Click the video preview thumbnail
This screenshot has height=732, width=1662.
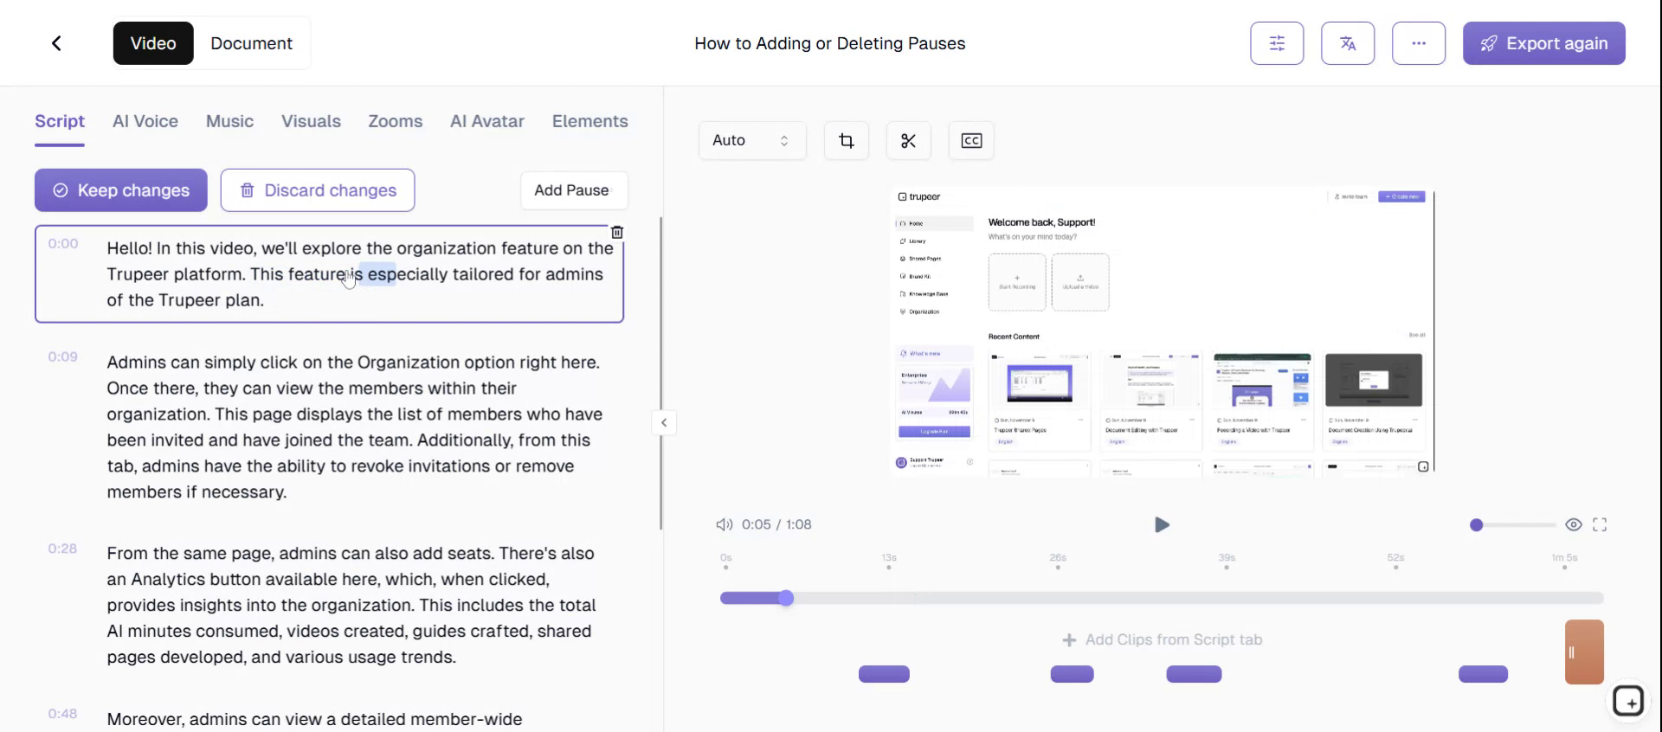click(x=1162, y=331)
